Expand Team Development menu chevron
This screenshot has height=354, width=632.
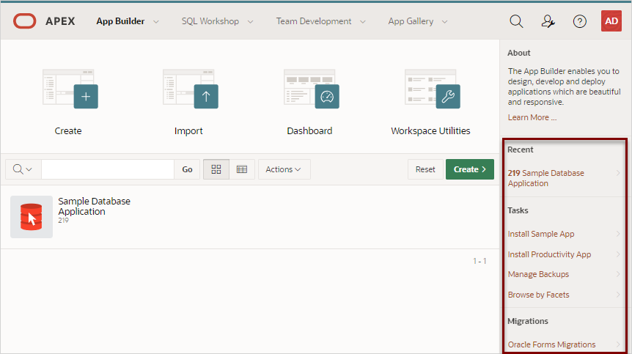click(x=363, y=22)
